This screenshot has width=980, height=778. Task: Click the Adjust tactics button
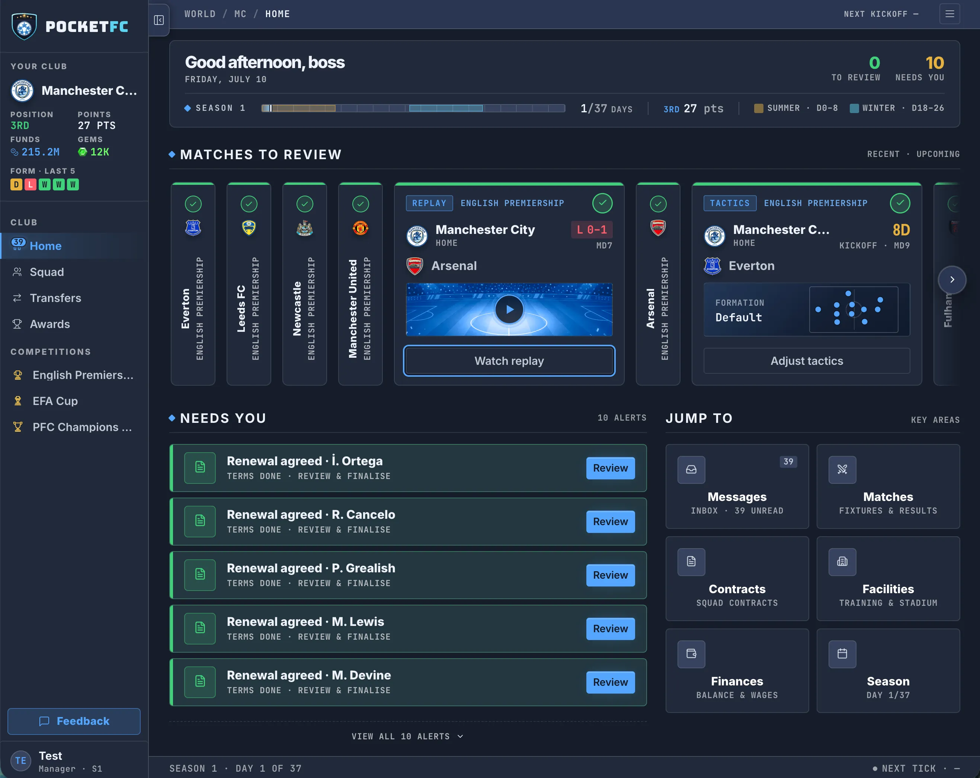click(807, 361)
